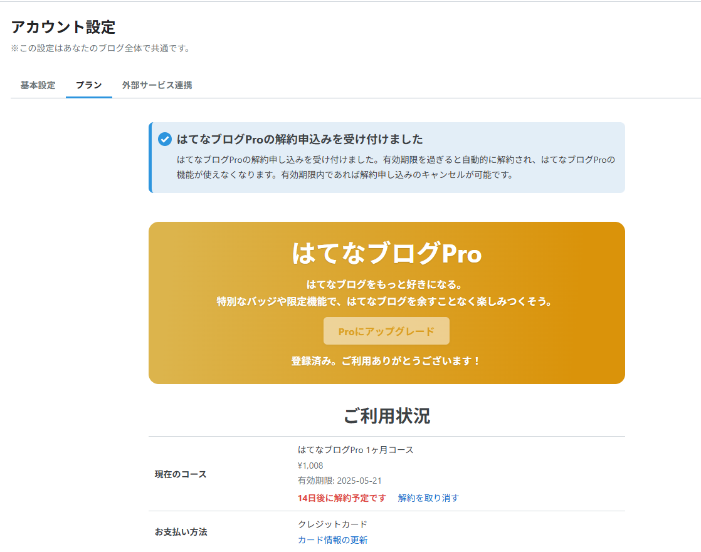The height and width of the screenshot is (552, 701).
Task: Open the 基本設定 tab
Action: tap(38, 85)
